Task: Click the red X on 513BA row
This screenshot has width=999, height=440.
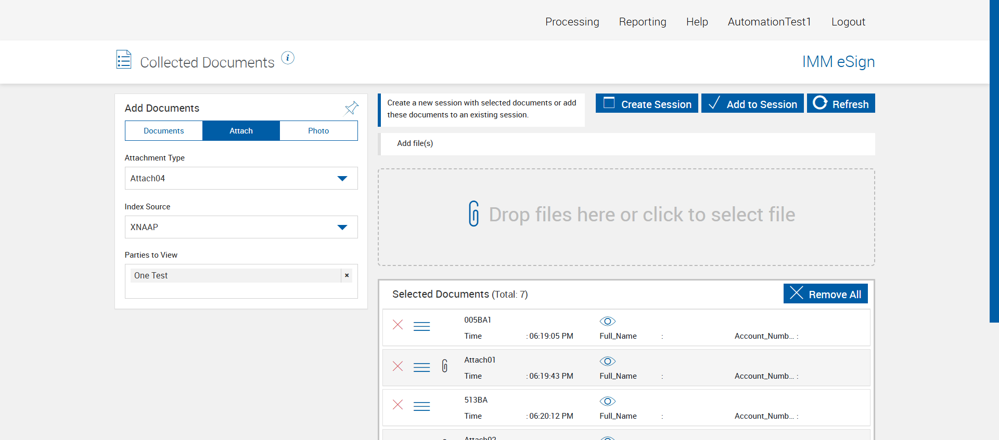Action: click(x=398, y=405)
